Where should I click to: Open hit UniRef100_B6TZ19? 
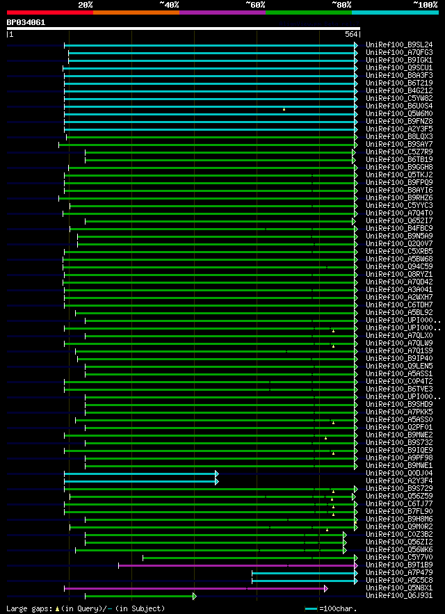399,83
